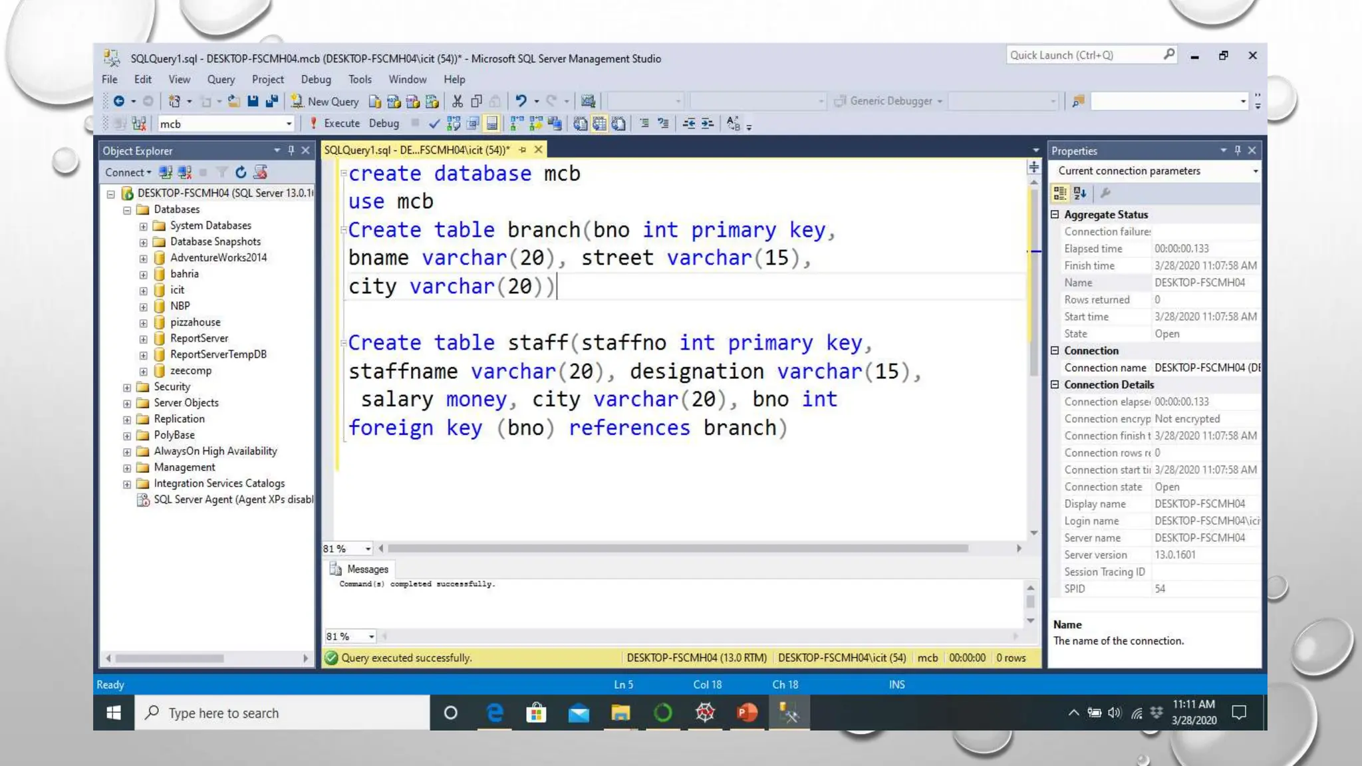
Task: Expand the pizzahouse database node
Action: click(x=143, y=323)
